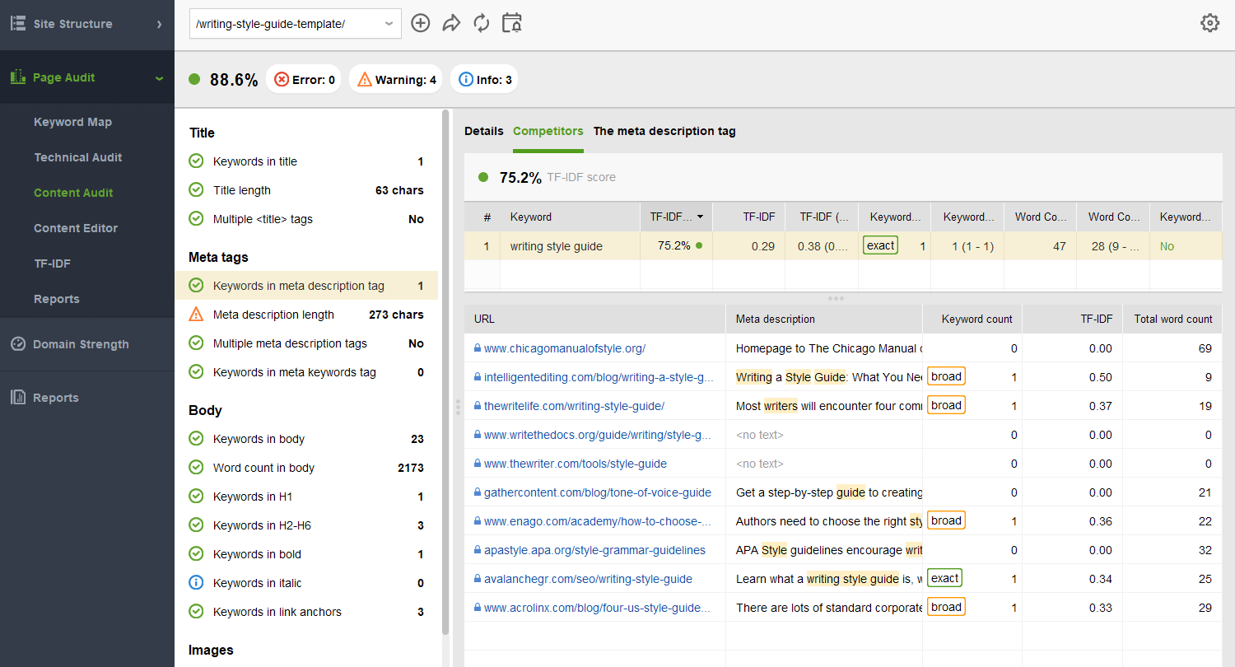Click the Domain Strength gauge icon
1235x667 pixels.
click(18, 344)
